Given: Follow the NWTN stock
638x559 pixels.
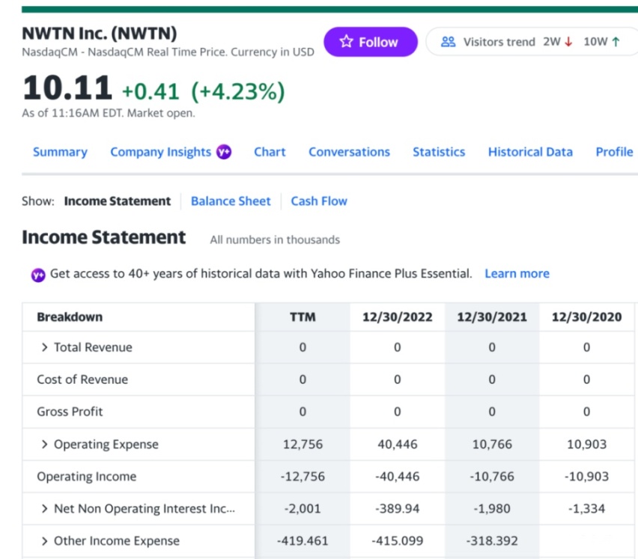Looking at the screenshot, I should (371, 41).
